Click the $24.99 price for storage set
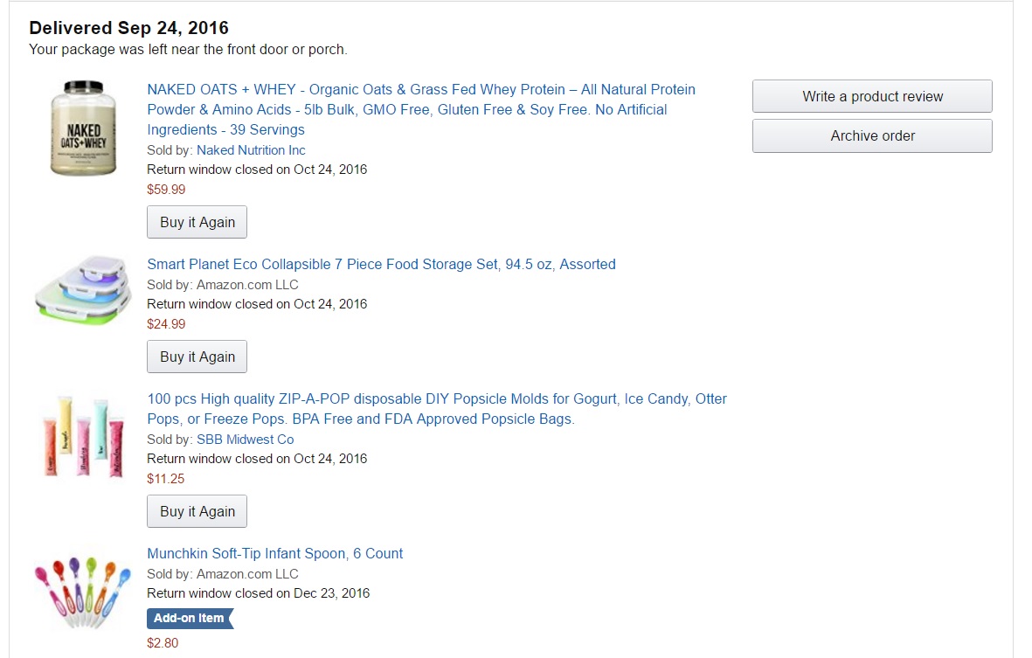 [x=166, y=323]
